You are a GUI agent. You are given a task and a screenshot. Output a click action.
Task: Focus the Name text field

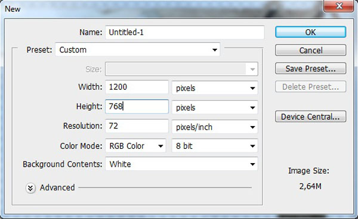tap(185, 32)
